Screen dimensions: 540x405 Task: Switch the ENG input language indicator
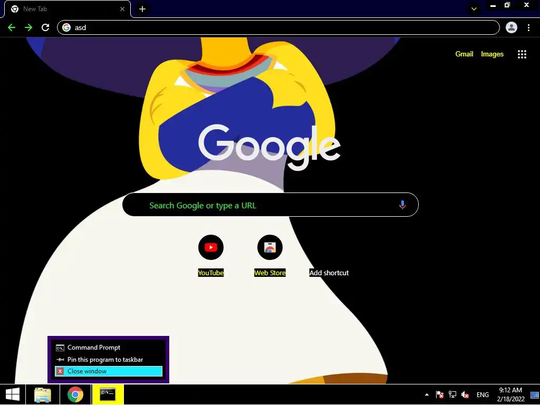[x=483, y=394]
